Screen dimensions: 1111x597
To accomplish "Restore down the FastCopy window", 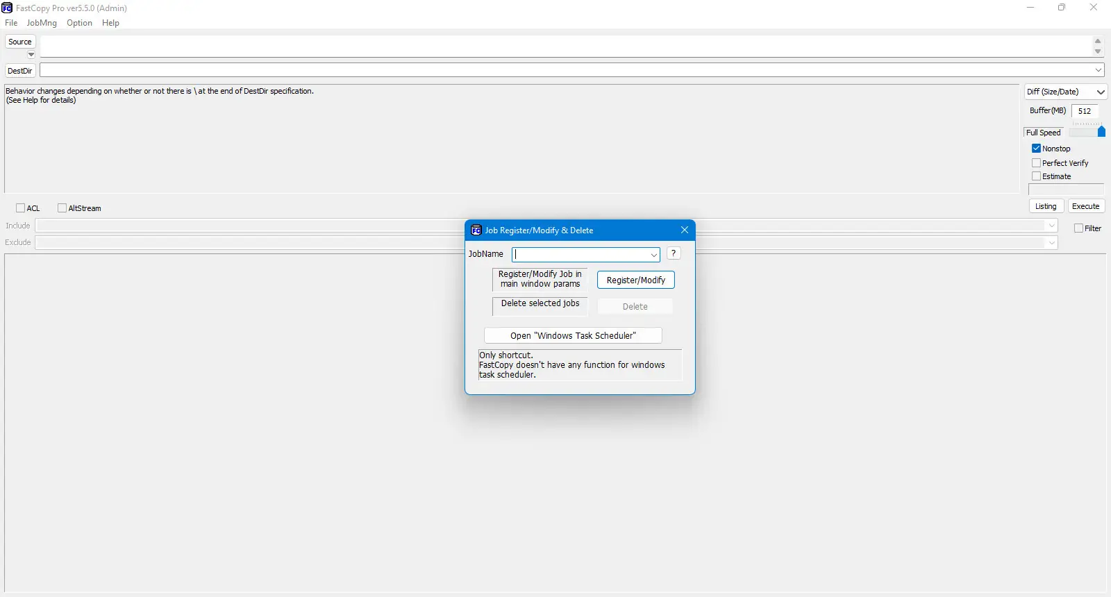I will [x=1062, y=8].
